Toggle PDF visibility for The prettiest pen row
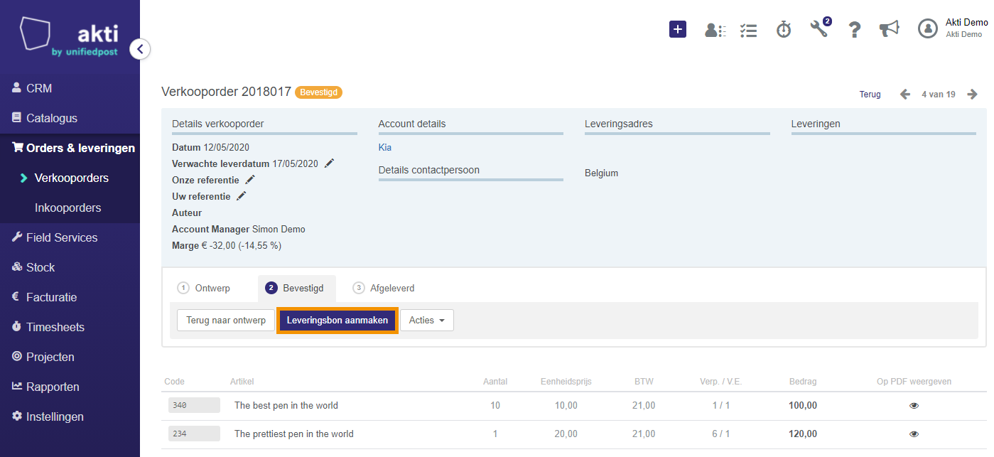This screenshot has width=994, height=457. point(914,434)
